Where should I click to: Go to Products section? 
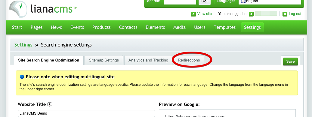click(101, 27)
